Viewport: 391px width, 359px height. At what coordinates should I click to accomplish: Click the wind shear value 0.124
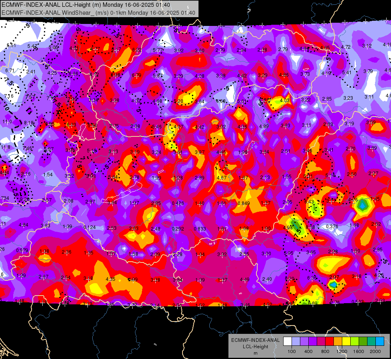click(x=90, y=227)
